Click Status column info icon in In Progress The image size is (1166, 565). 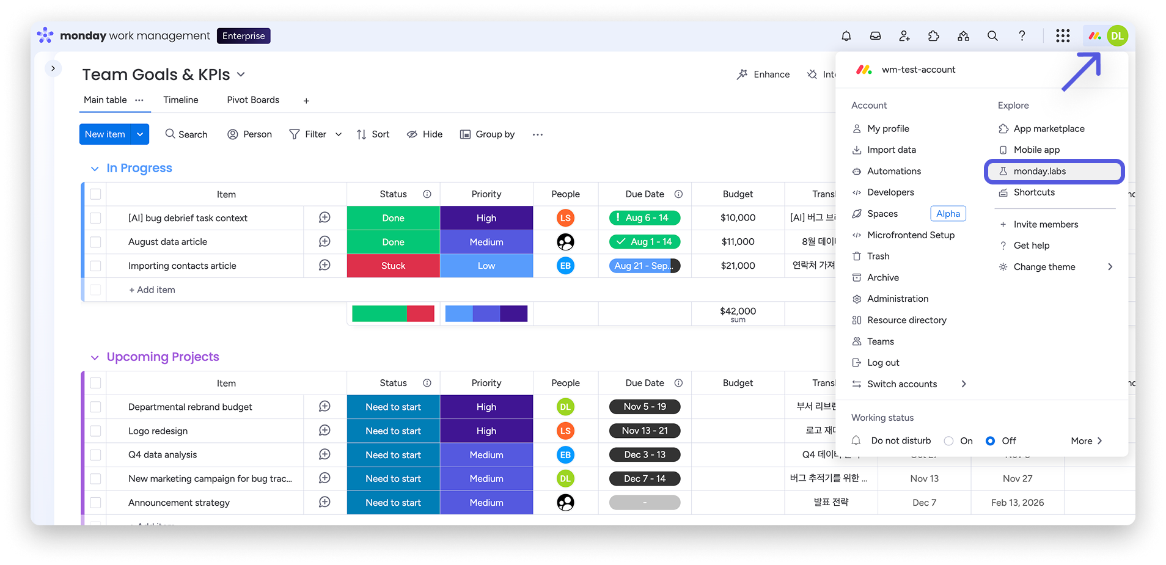click(427, 194)
